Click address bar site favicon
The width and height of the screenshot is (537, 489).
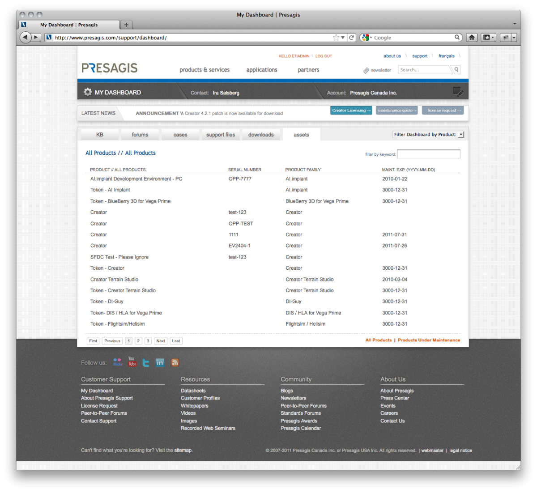[49, 38]
